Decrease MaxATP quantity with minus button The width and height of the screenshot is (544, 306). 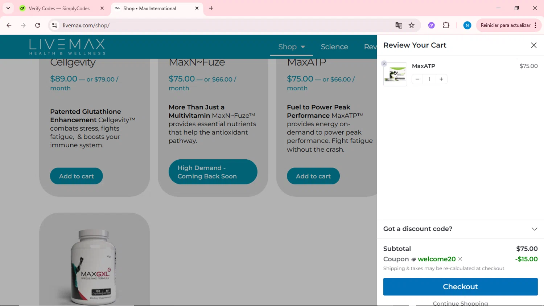[417, 79]
